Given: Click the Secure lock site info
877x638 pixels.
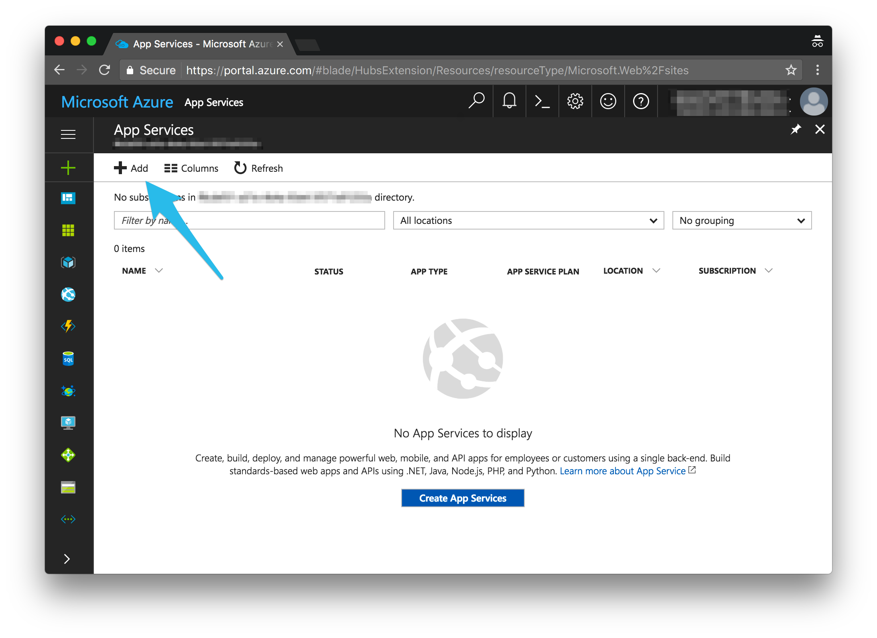Looking at the screenshot, I should click(151, 70).
